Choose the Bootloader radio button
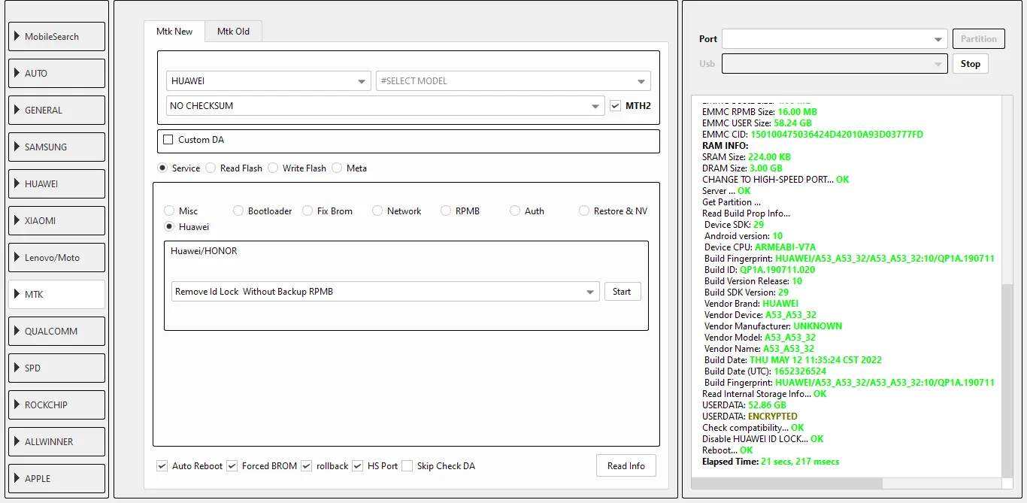The width and height of the screenshot is (1027, 503). click(x=238, y=211)
